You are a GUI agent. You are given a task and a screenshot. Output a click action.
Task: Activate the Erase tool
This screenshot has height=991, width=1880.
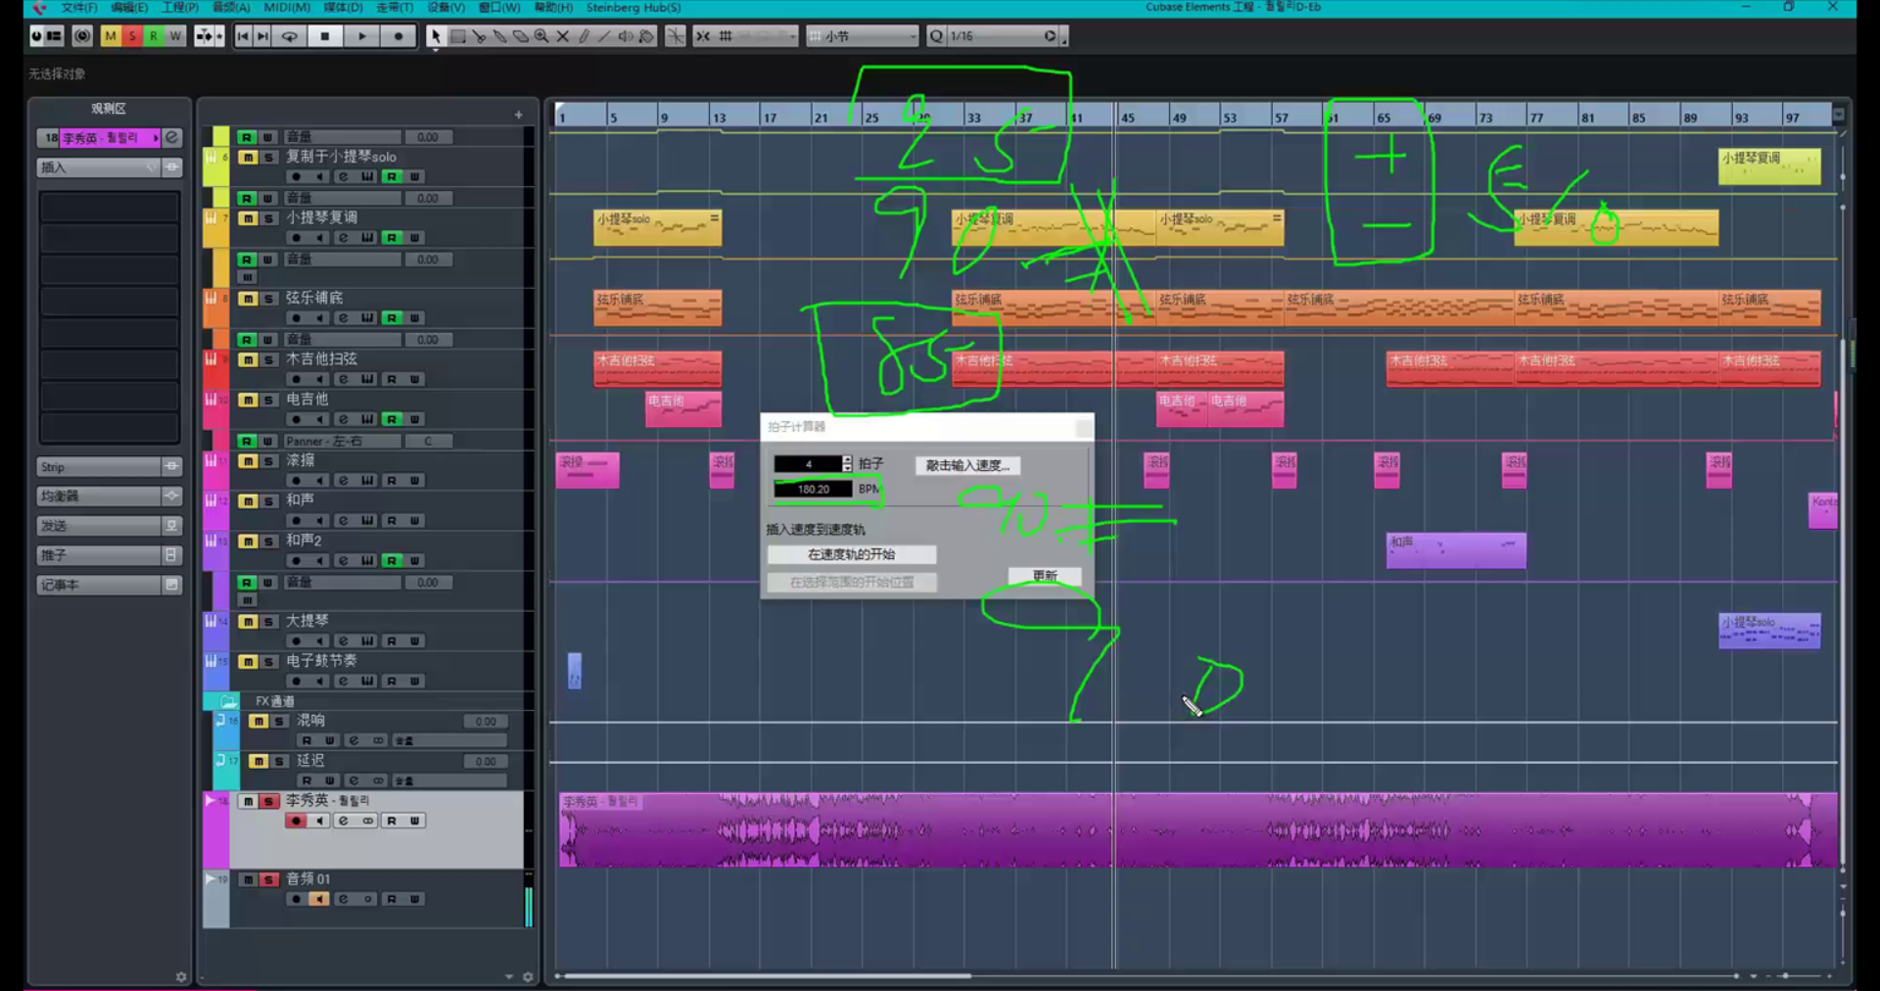[521, 36]
